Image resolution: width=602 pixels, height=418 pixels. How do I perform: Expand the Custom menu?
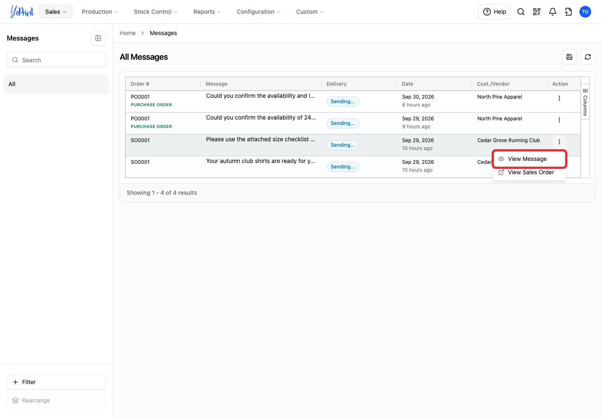(310, 12)
